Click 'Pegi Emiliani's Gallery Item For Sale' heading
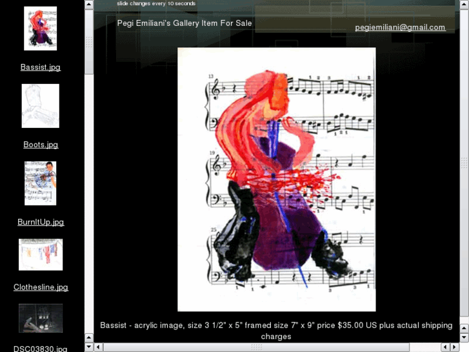 185,23
